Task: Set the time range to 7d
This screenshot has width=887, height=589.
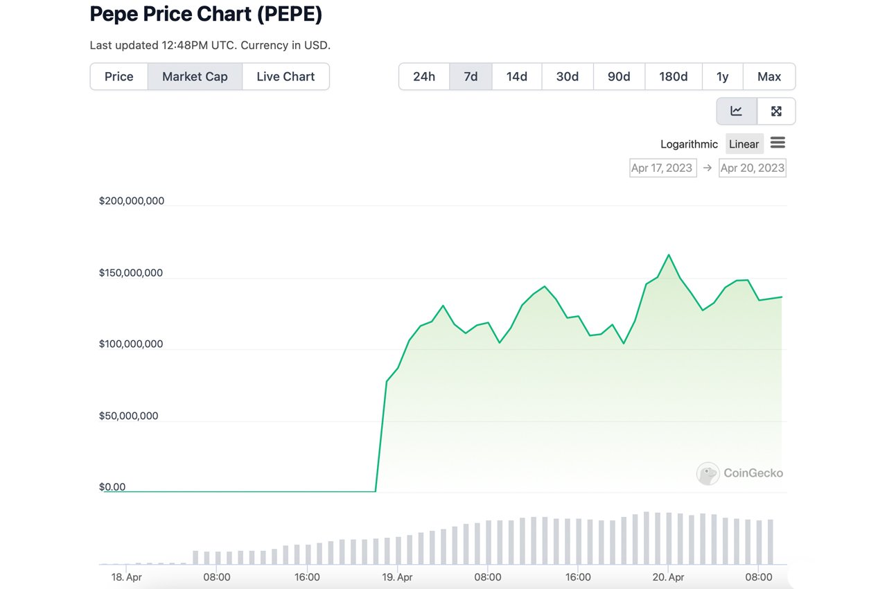Action: coord(471,76)
